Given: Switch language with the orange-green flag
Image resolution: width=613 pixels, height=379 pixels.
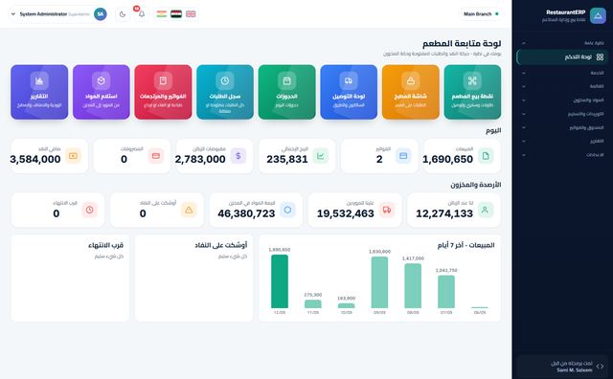Looking at the screenshot, I should pyautogui.click(x=162, y=14).
